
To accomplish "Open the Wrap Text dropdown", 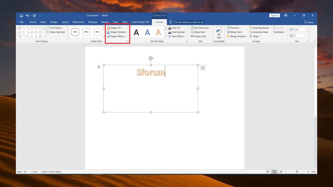I will [x=235, y=32].
